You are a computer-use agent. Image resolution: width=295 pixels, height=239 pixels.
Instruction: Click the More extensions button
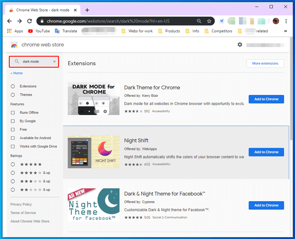pyautogui.click(x=265, y=63)
